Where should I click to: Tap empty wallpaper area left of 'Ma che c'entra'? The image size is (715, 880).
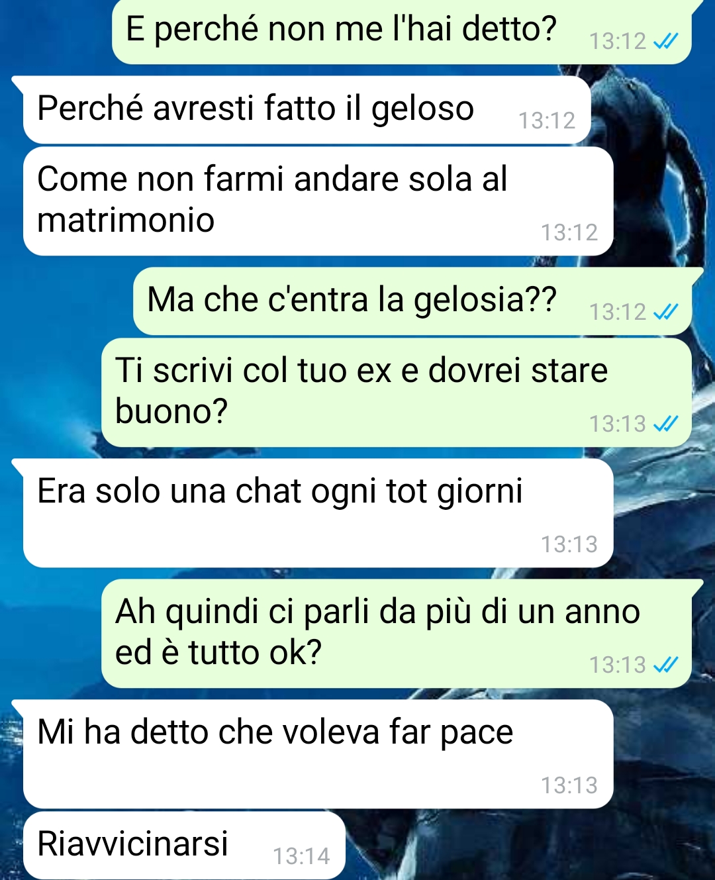click(x=66, y=301)
